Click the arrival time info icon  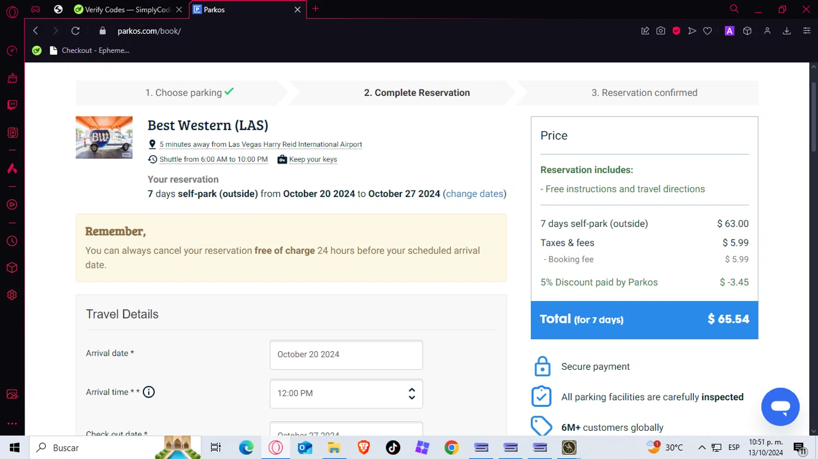point(149,392)
